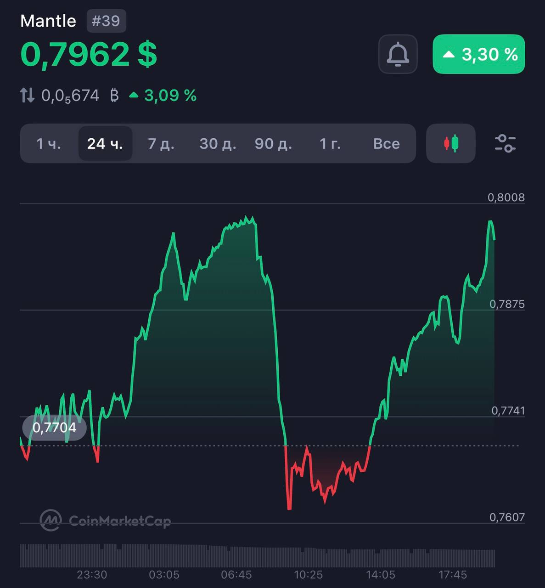Viewport: 545px width, 588px height.
Task: Select the Все time range tab
Action: (x=387, y=144)
